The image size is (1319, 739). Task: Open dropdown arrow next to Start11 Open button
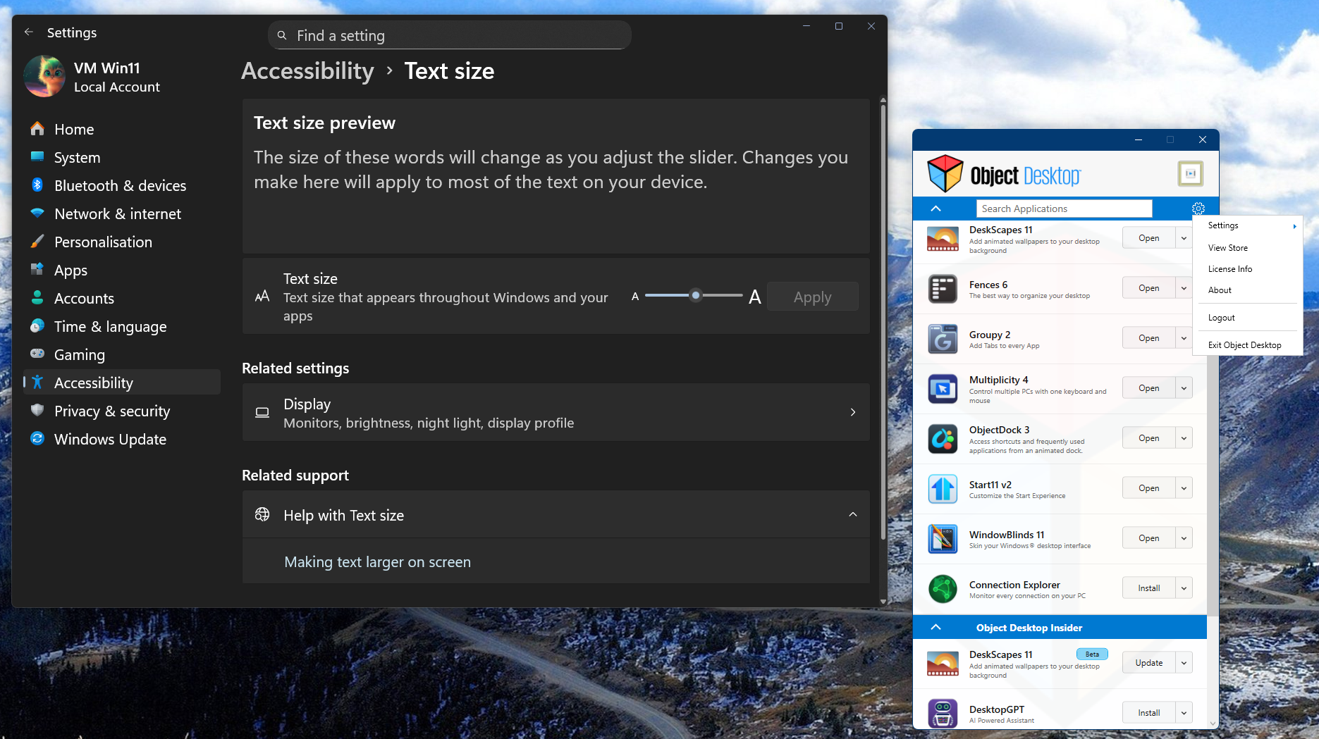(1184, 488)
